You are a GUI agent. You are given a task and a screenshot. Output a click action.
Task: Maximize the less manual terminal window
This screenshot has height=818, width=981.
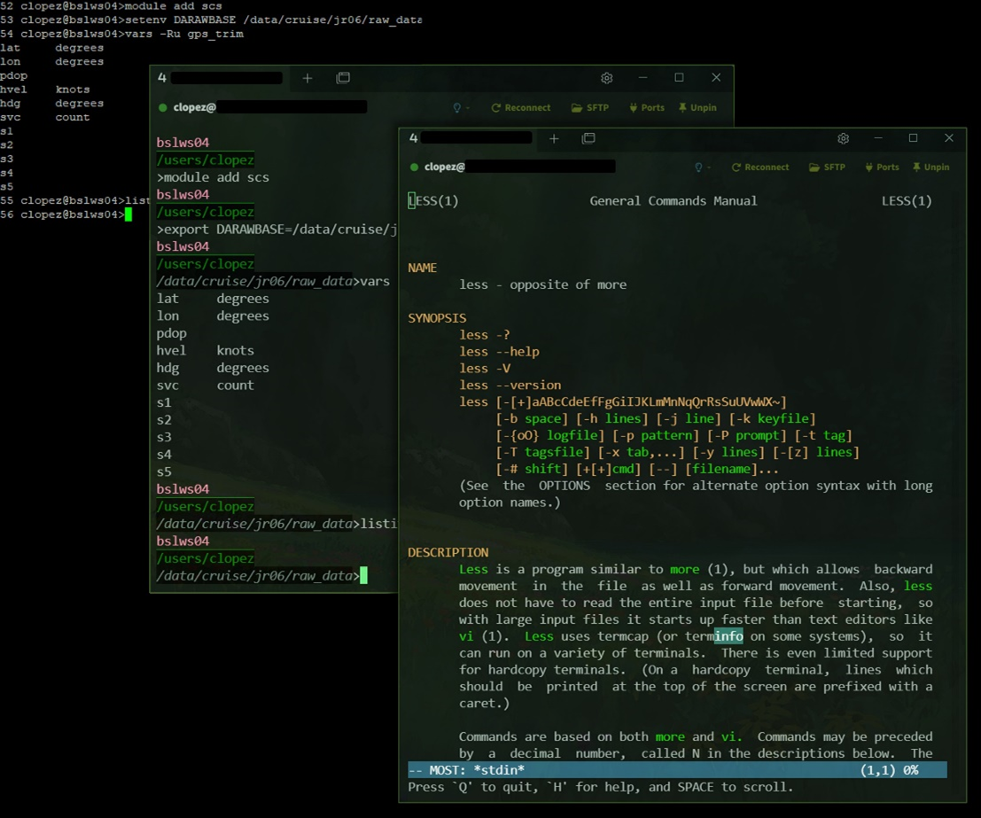pos(913,138)
